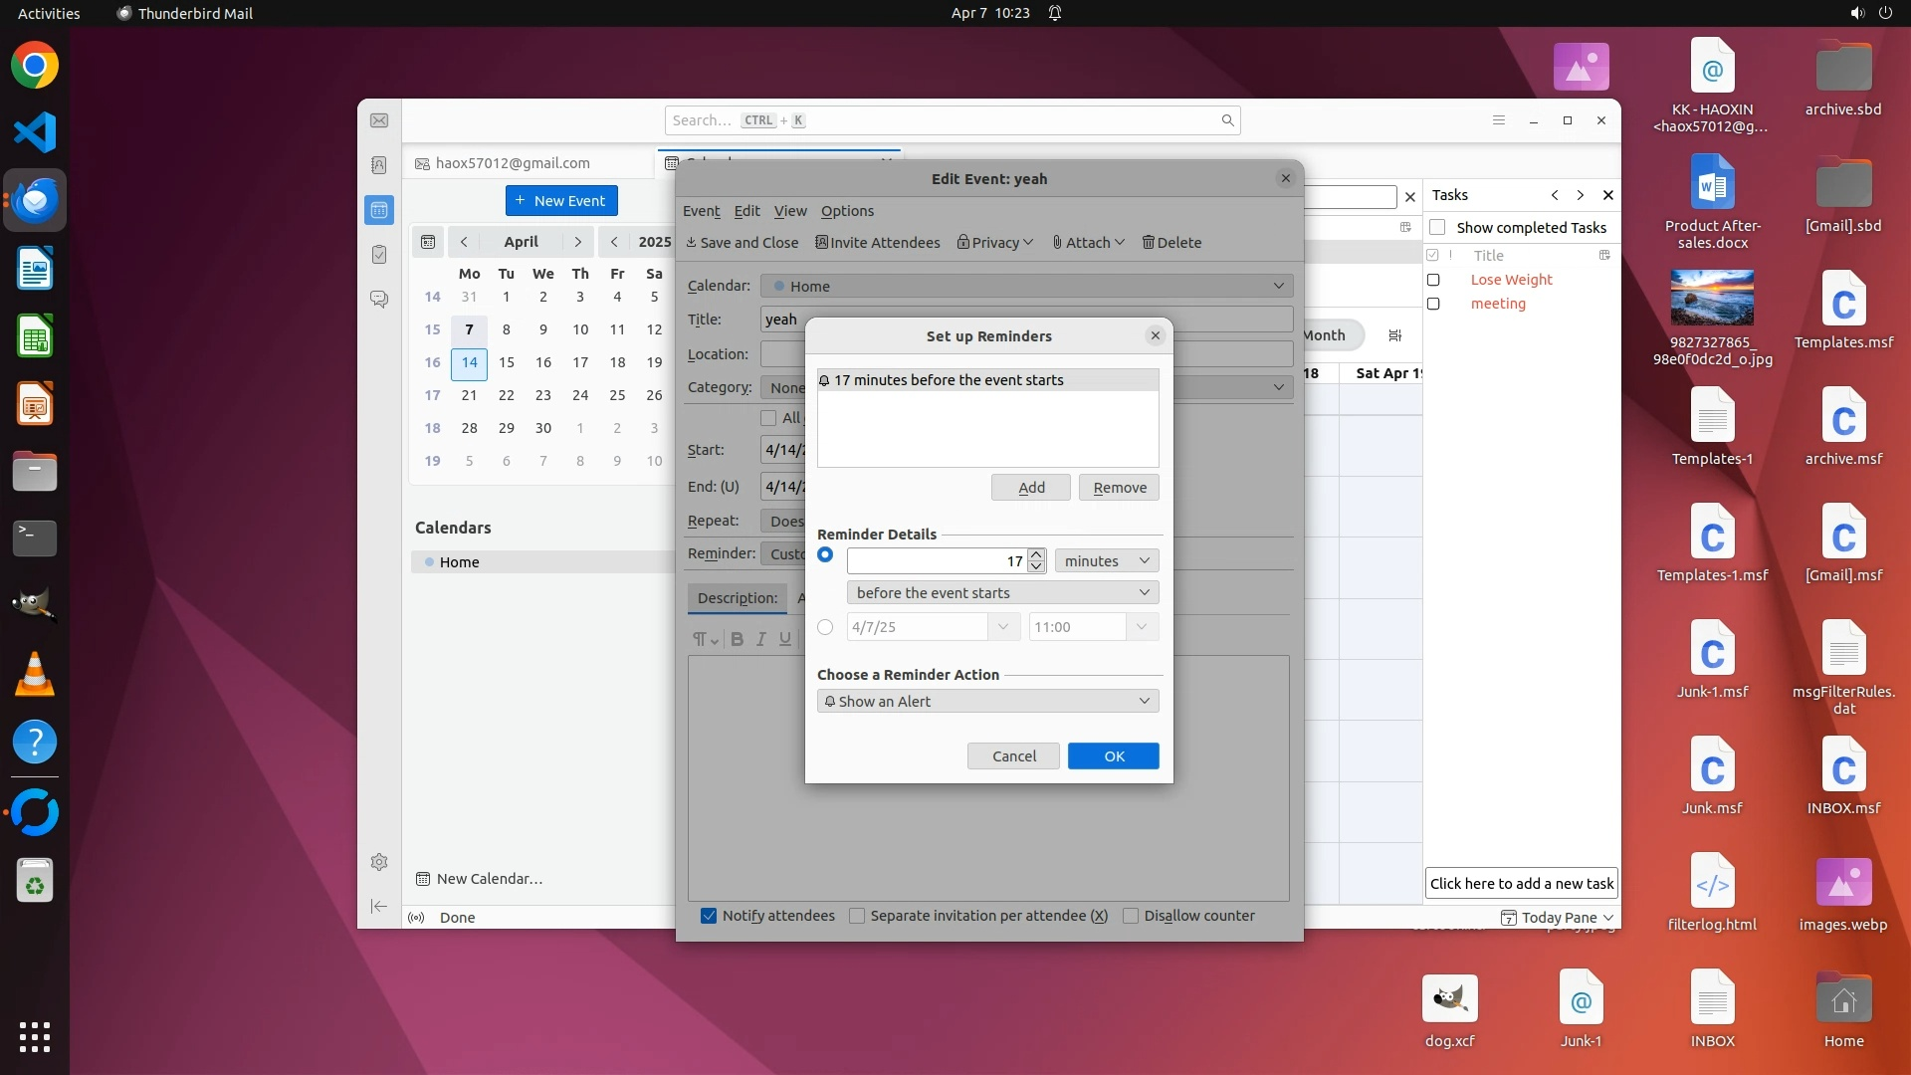
Task: Enable the Show completed Tasks checkbox
Action: (1437, 228)
